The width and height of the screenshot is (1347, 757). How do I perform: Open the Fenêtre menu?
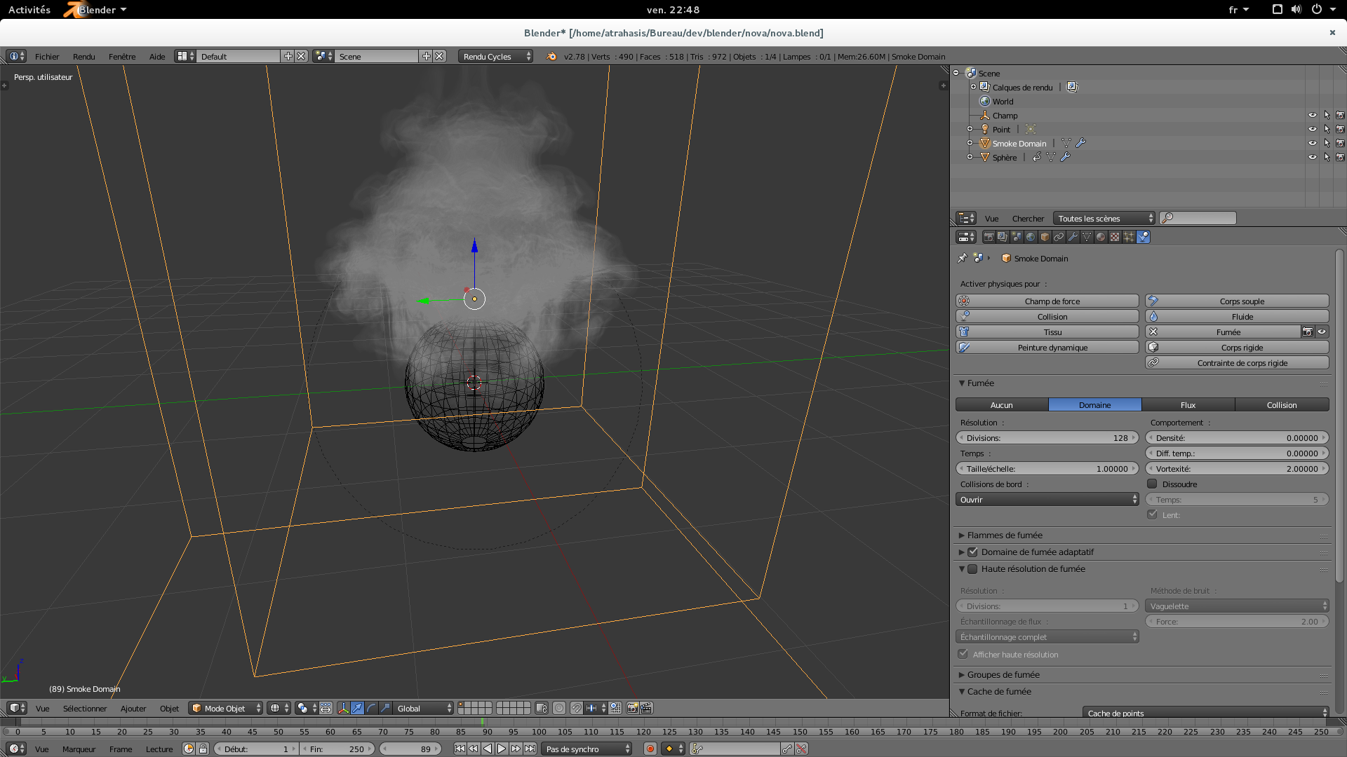click(122, 56)
